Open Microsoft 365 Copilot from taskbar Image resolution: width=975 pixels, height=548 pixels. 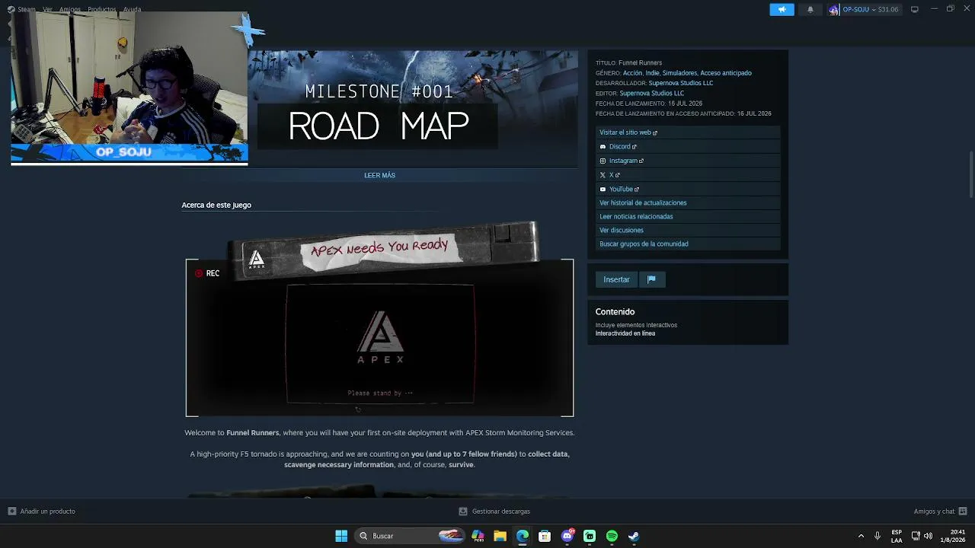click(x=478, y=536)
